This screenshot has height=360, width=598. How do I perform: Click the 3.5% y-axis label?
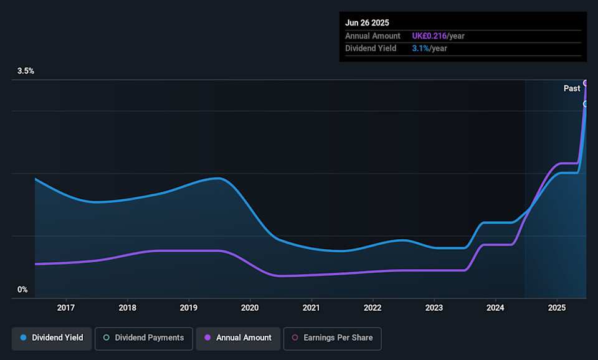click(x=26, y=71)
